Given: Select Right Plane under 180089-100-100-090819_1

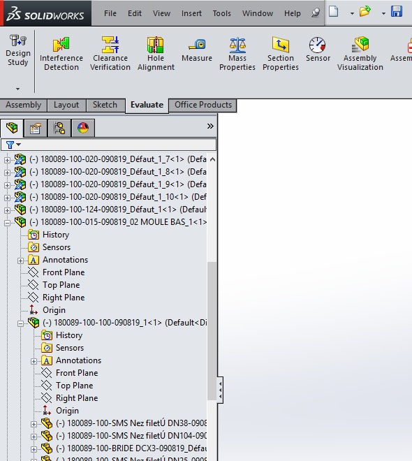Looking at the screenshot, I should click(x=77, y=398).
